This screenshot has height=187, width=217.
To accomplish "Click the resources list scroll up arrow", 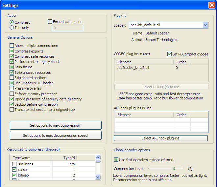I will coord(98,157).
